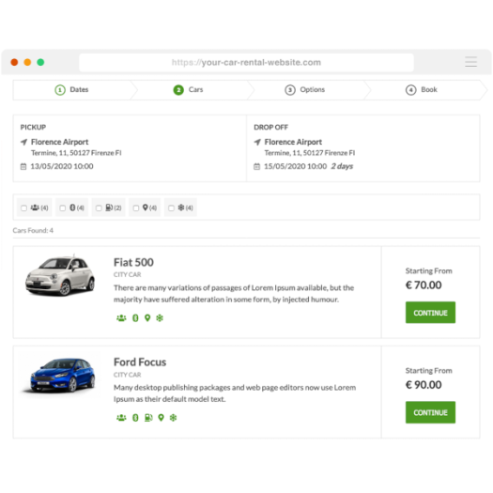The image size is (493, 493).
Task: Continue with the Fiat 500 at € 70.00
Action: (x=430, y=313)
